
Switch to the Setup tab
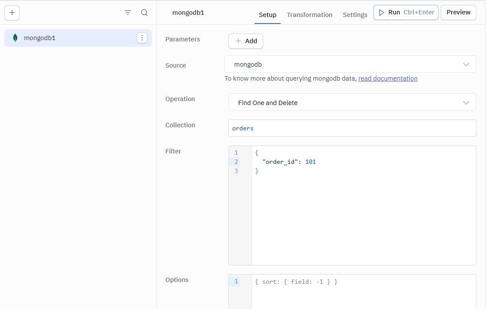(268, 15)
